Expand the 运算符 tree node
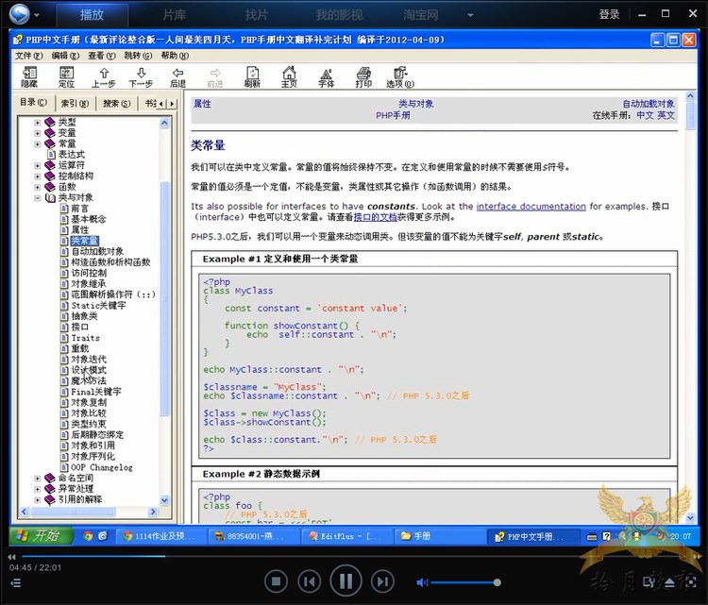 click(x=38, y=165)
